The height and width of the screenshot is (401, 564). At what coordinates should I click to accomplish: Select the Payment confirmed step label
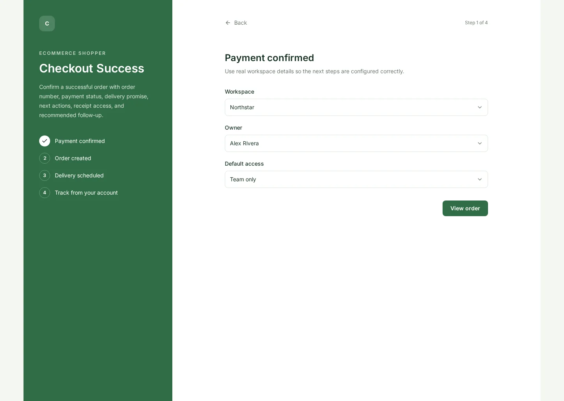(80, 141)
